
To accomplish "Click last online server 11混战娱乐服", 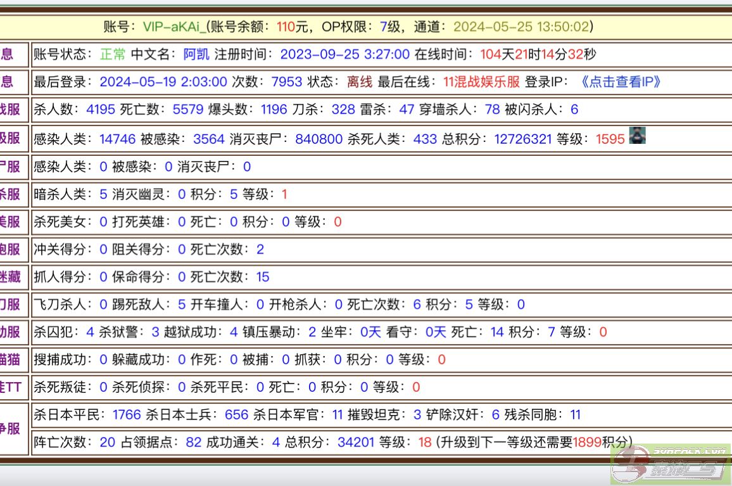I will click(481, 82).
